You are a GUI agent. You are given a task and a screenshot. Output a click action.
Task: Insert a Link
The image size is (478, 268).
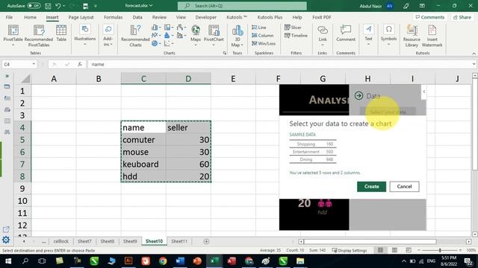tap(323, 35)
